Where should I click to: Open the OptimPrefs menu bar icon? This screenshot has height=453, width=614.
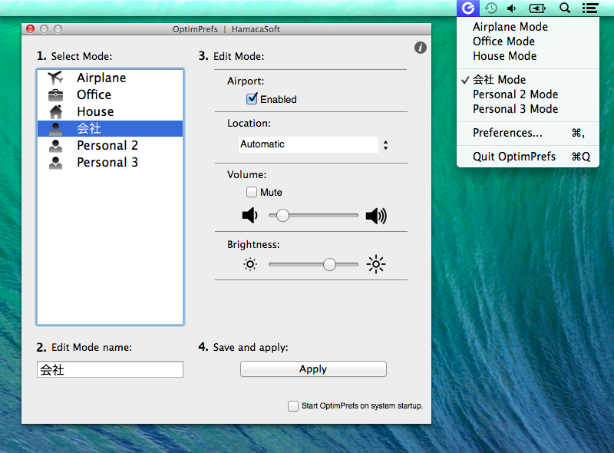(x=468, y=8)
